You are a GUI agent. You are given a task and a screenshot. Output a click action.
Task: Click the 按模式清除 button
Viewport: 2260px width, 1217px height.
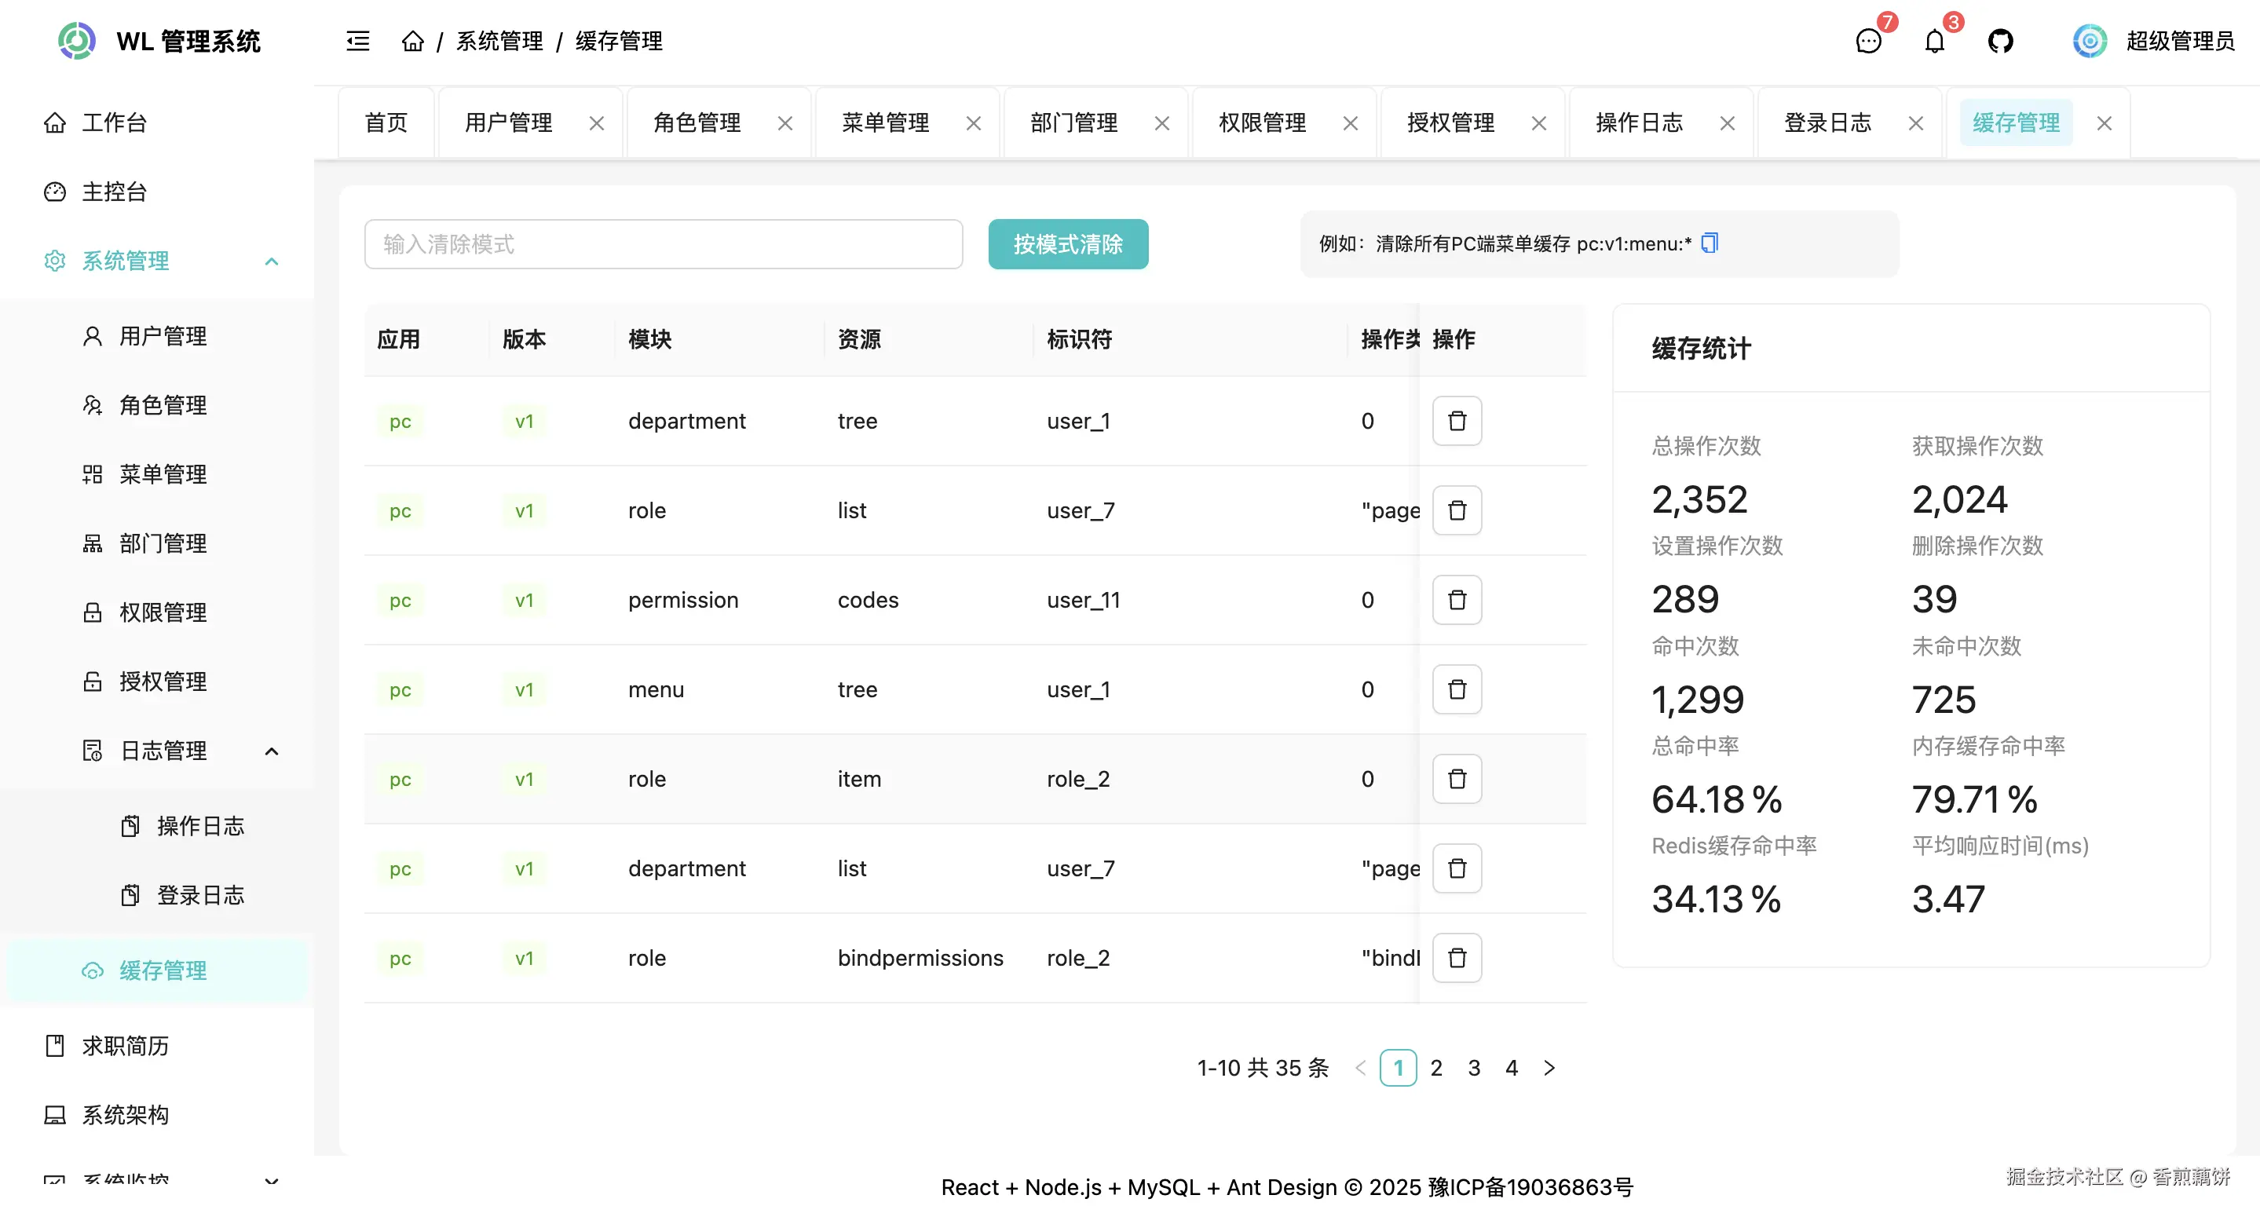(1068, 244)
